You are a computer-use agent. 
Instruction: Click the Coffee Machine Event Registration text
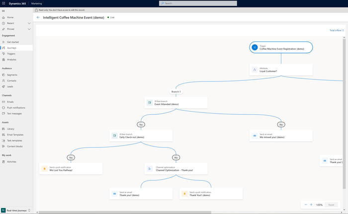(x=282, y=49)
